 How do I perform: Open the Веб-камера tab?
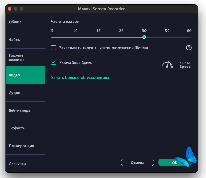[25, 110]
